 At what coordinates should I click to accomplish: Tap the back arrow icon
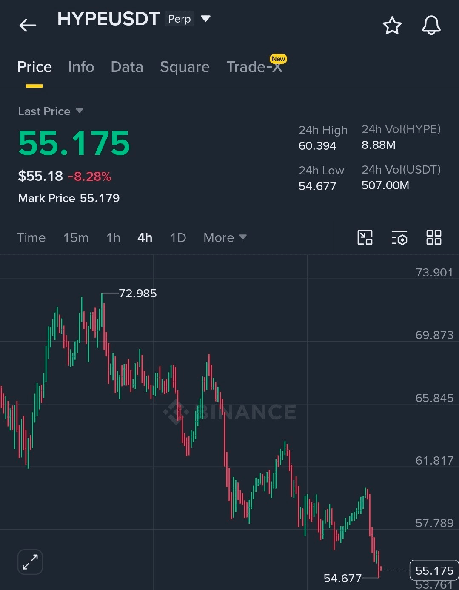pyautogui.click(x=28, y=26)
